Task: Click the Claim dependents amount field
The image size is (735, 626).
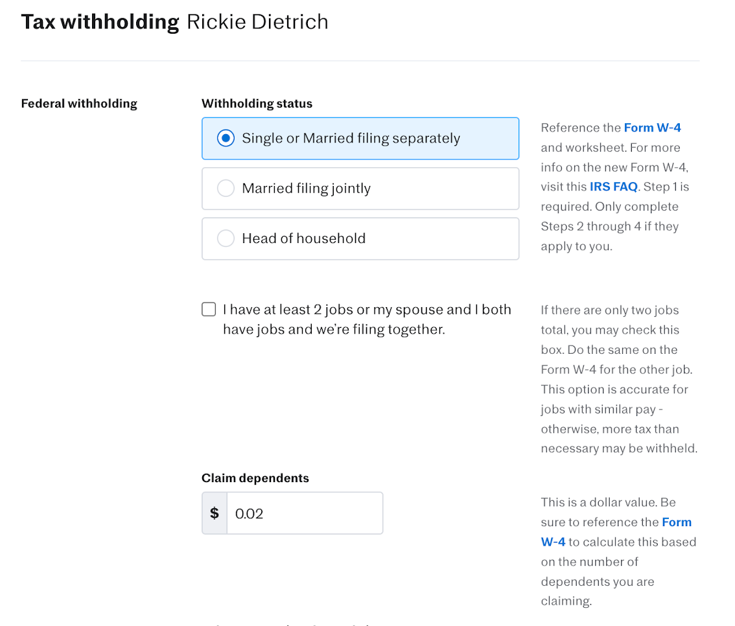Action: [305, 513]
